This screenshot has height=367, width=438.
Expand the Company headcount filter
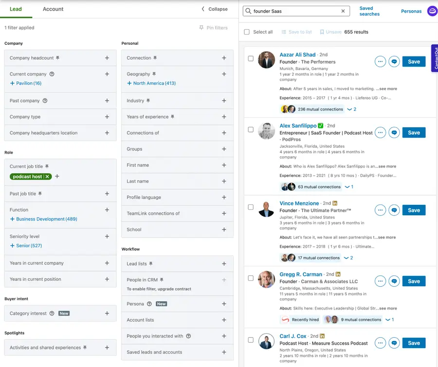click(x=107, y=57)
